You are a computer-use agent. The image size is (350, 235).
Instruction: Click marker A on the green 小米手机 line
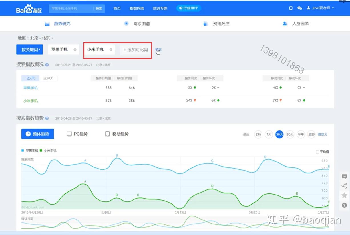(85, 181)
